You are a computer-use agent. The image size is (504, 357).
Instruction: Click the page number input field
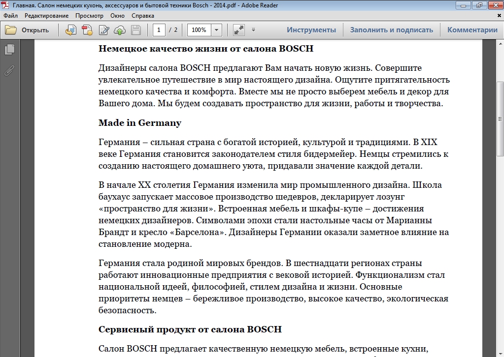159,30
